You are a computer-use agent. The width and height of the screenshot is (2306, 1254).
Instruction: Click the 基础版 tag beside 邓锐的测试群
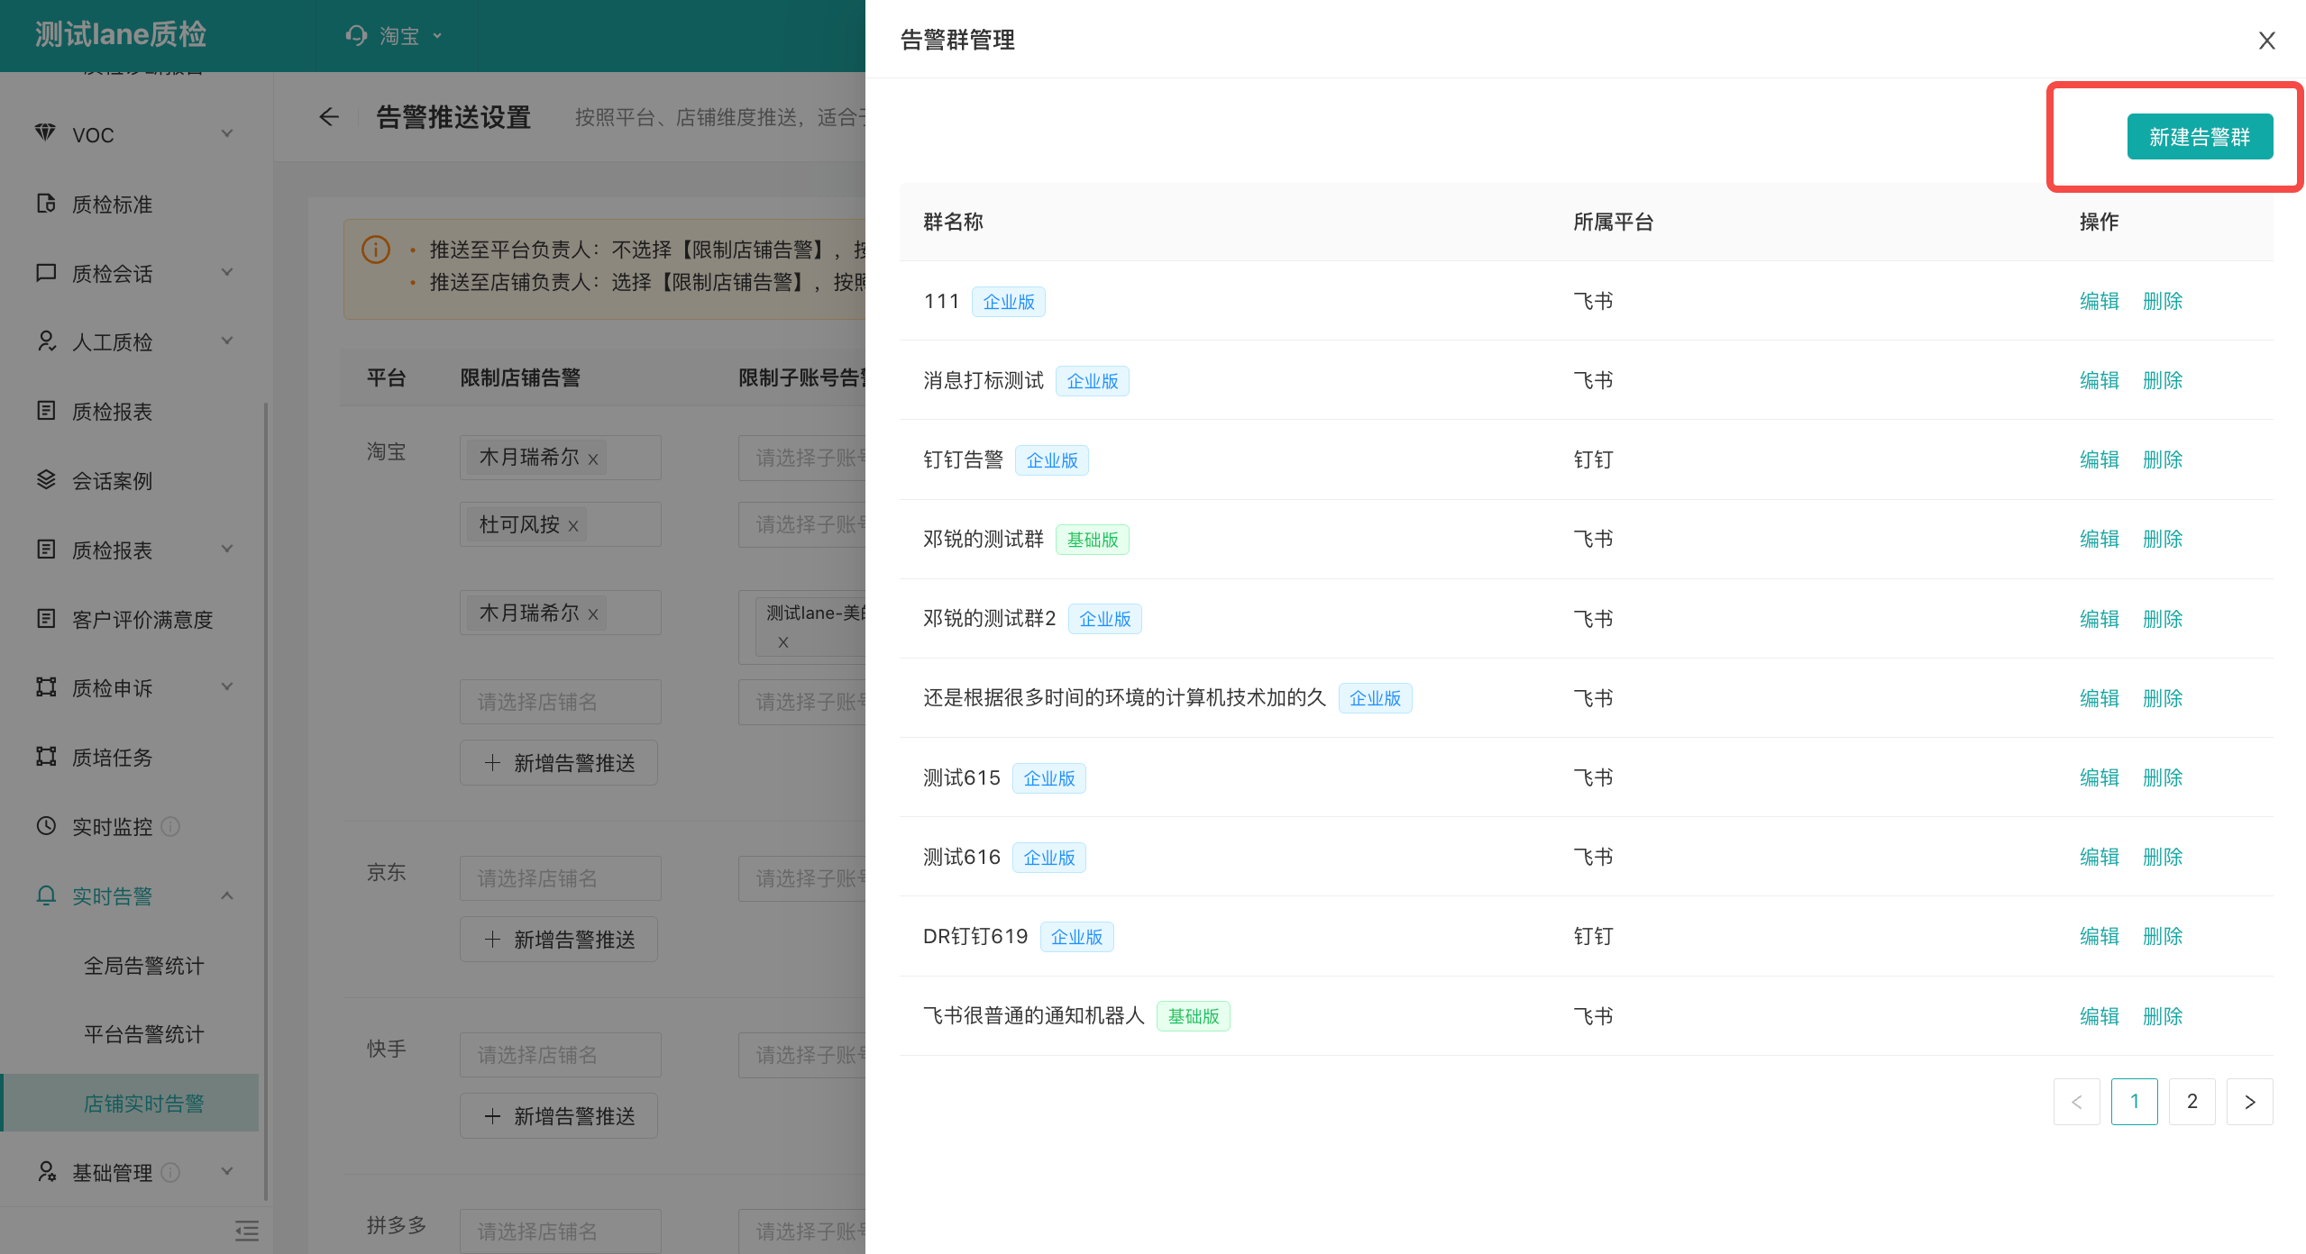[1092, 540]
